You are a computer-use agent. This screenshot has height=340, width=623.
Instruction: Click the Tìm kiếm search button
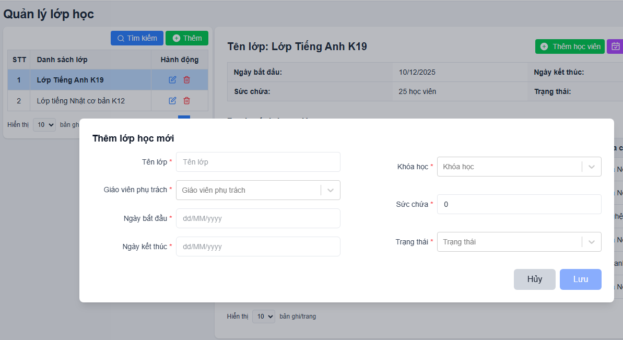coord(137,38)
